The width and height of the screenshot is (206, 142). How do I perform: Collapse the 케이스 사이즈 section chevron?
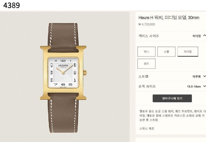click(x=204, y=35)
